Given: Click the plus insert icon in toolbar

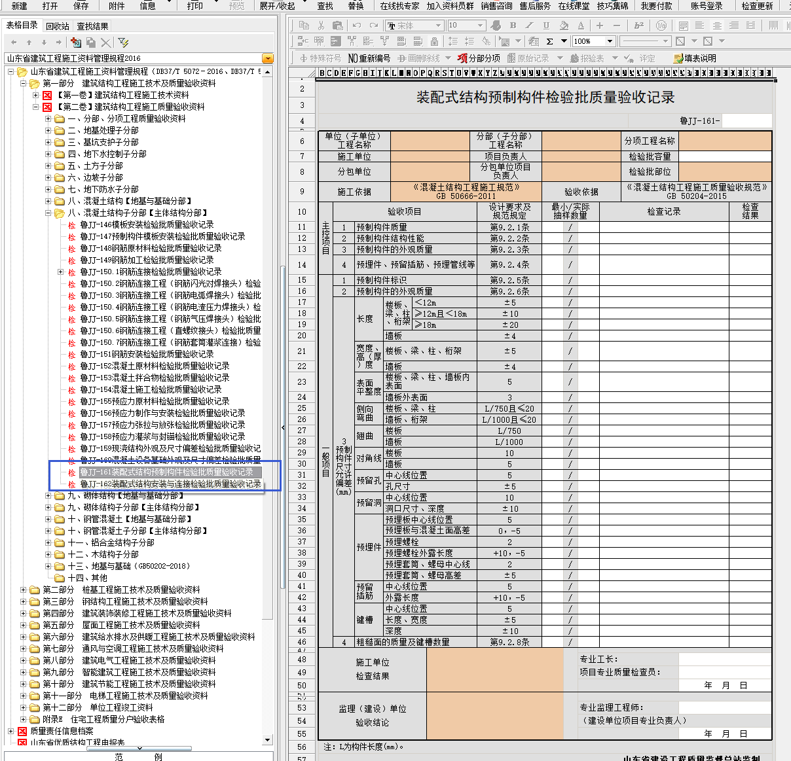Looking at the screenshot, I should tap(600, 25).
